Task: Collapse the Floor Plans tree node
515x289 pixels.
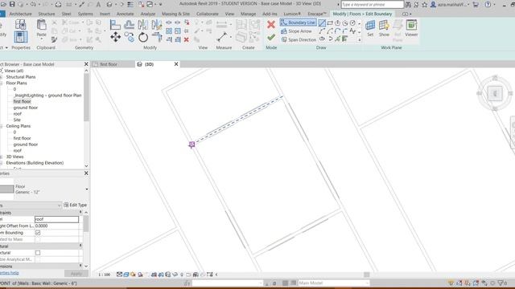Action: click(x=2, y=83)
